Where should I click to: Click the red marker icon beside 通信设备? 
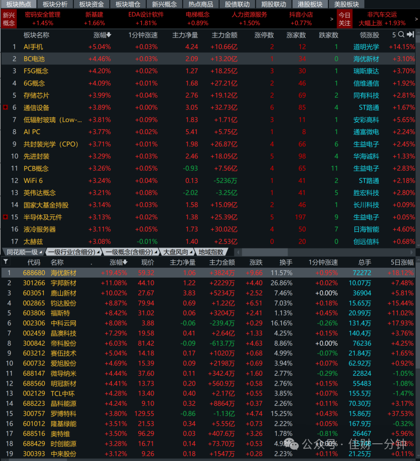(5, 107)
